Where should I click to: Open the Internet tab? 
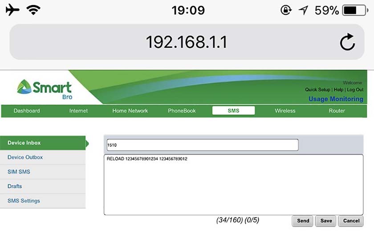(78, 111)
